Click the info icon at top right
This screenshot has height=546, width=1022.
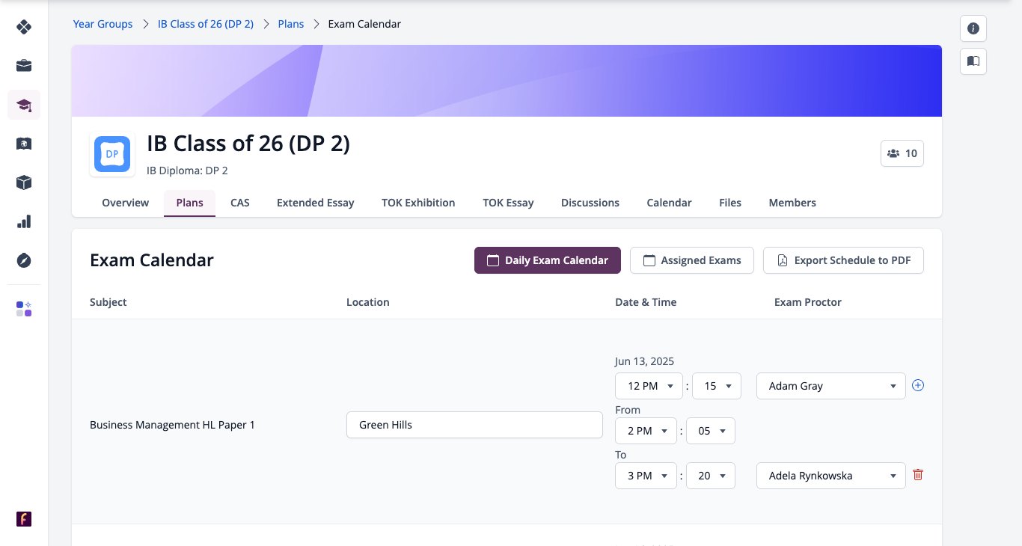pyautogui.click(x=973, y=28)
